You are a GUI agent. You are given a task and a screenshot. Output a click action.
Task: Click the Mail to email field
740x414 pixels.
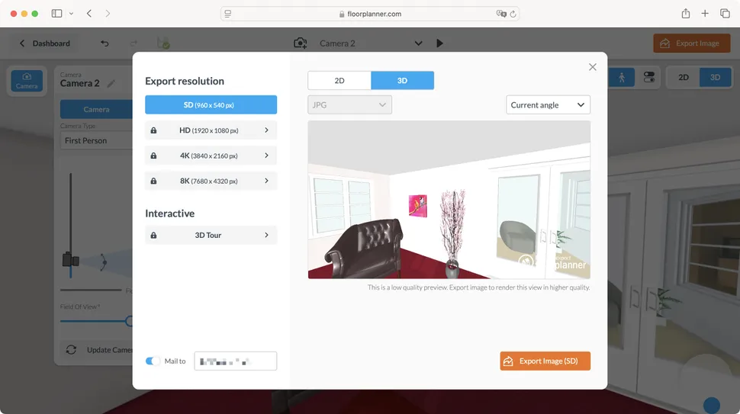point(235,361)
